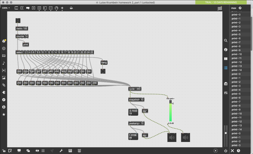The width and height of the screenshot is (253, 154).
Task: Add a new Message box from toolbar
Action: point(22,8)
